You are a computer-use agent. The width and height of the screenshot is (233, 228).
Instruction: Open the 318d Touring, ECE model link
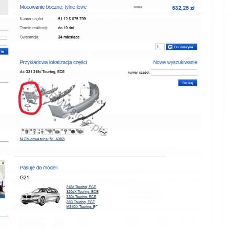(x=81, y=187)
